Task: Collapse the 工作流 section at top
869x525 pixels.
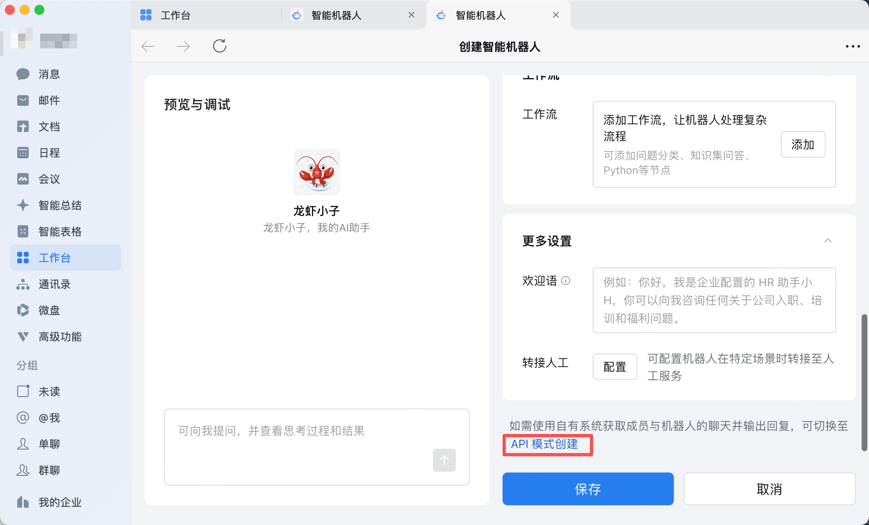Action: pyautogui.click(x=828, y=76)
